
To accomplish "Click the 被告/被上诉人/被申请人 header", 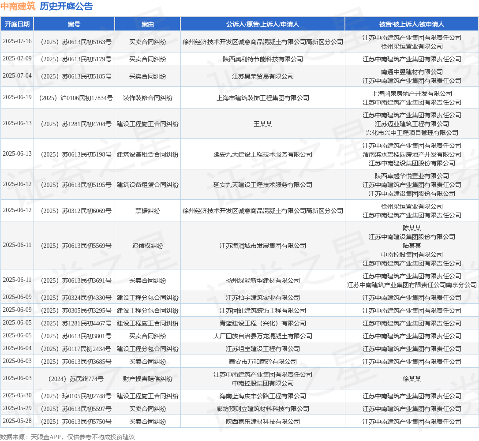I will pos(412,24).
